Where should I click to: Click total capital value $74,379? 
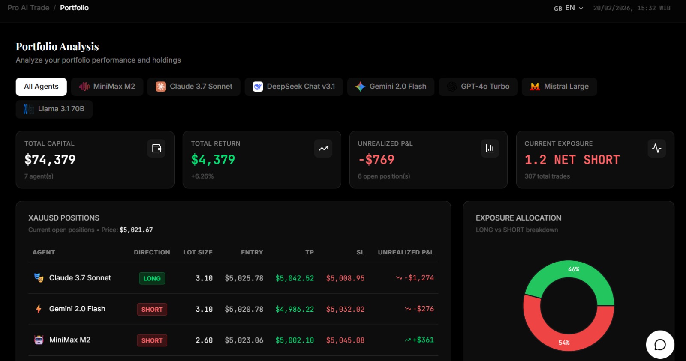tap(50, 160)
